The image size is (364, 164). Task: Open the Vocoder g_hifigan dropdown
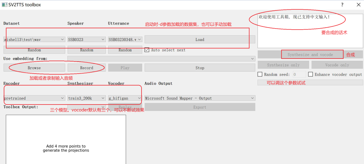pyautogui.click(x=125, y=98)
